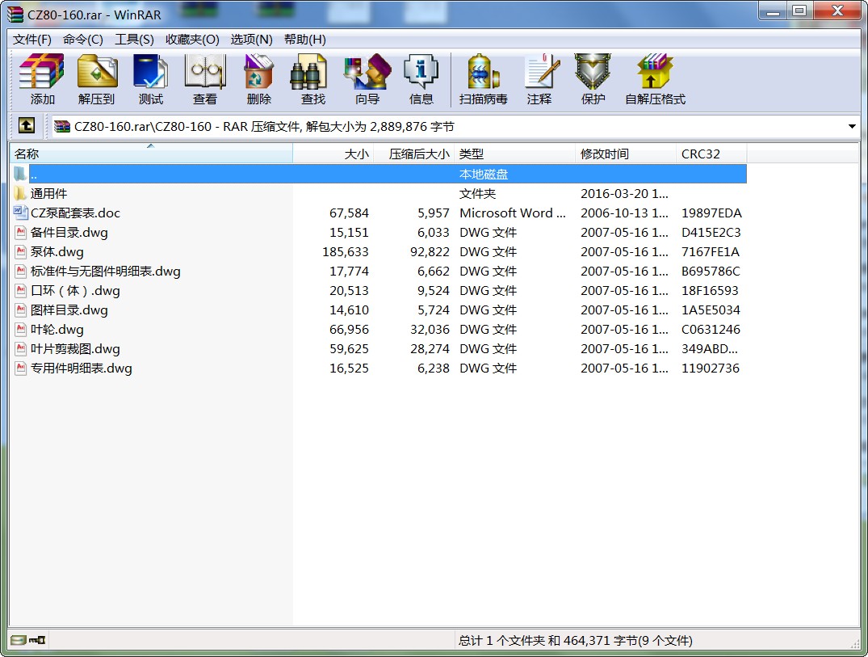This screenshot has height=657, width=868.
Task: Sort files by 名称 column header
Action: pyautogui.click(x=150, y=154)
